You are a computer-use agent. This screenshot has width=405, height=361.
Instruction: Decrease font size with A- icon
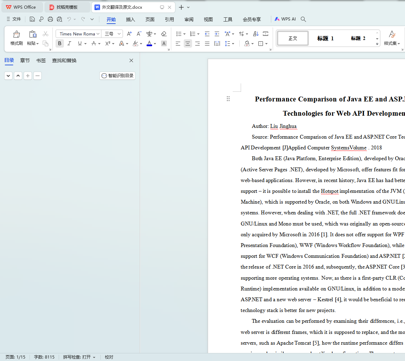pyautogui.click(x=139, y=34)
